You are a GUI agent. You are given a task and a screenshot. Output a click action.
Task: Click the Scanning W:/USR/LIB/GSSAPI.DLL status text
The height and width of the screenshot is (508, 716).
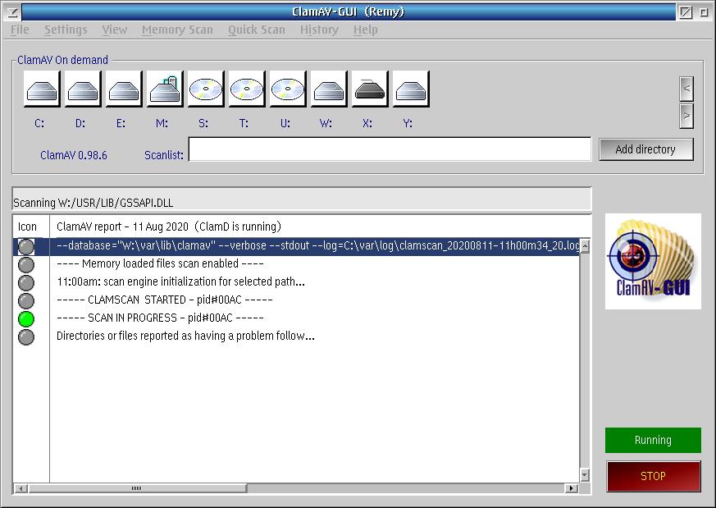point(93,203)
